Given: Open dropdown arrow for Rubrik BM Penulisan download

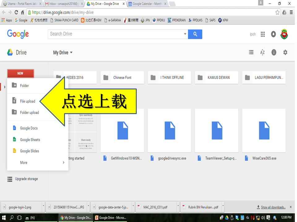Looking at the screenshot, I should pyautogui.click(x=223, y=206).
